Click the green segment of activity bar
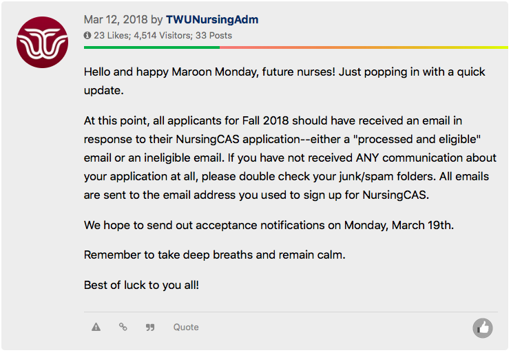 click(152, 47)
